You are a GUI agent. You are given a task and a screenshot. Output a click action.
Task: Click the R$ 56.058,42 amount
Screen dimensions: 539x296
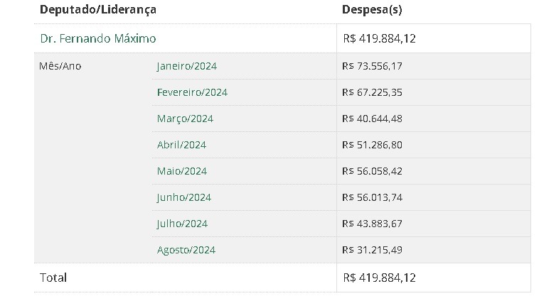coord(372,171)
